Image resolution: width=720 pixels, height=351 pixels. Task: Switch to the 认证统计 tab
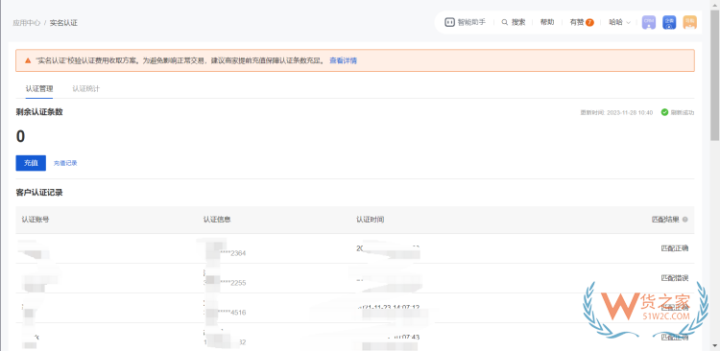(85, 88)
